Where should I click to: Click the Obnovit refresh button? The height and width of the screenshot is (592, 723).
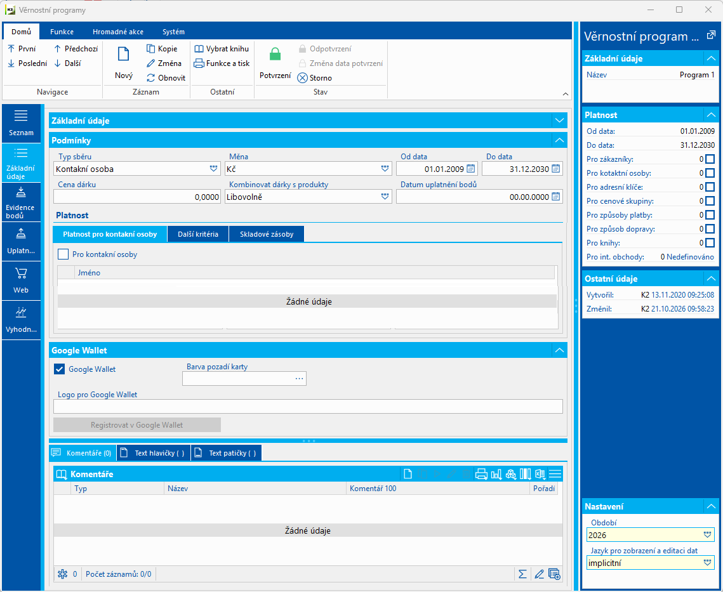tap(166, 78)
